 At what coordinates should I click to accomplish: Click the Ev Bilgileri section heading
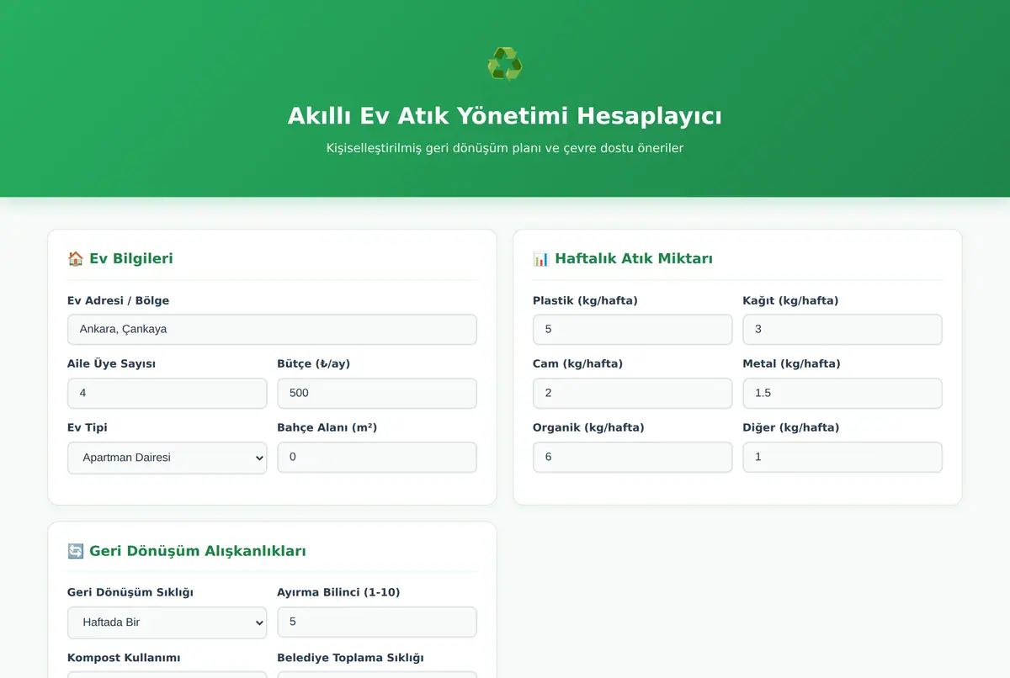coord(120,258)
